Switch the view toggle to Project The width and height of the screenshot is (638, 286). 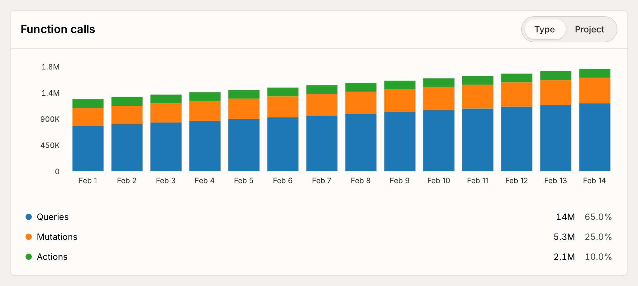coord(589,29)
